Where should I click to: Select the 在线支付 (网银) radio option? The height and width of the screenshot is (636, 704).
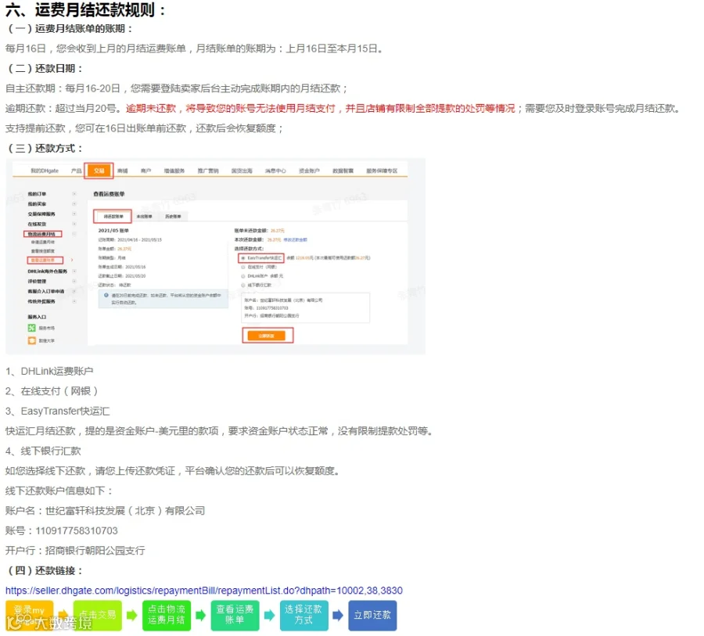coord(243,267)
